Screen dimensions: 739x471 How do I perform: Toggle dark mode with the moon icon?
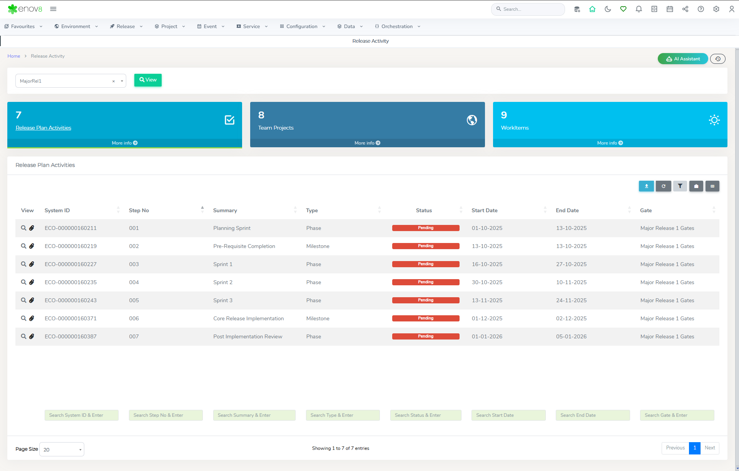coord(608,9)
